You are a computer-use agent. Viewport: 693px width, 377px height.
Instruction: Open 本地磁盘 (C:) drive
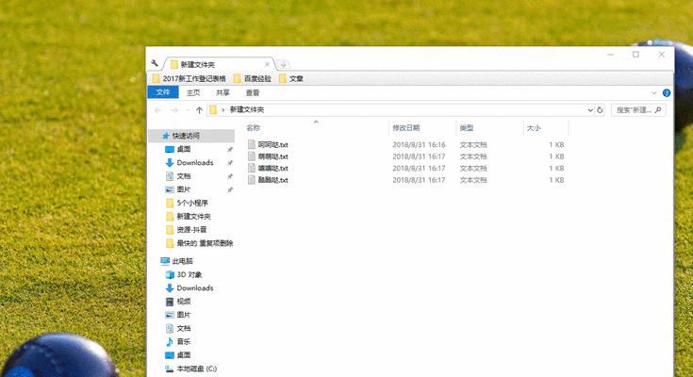[x=197, y=369]
